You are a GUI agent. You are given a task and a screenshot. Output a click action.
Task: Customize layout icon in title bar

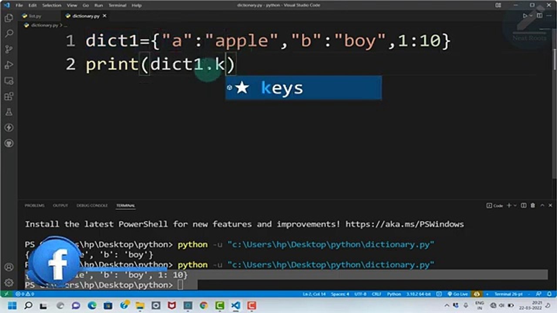point(498,5)
